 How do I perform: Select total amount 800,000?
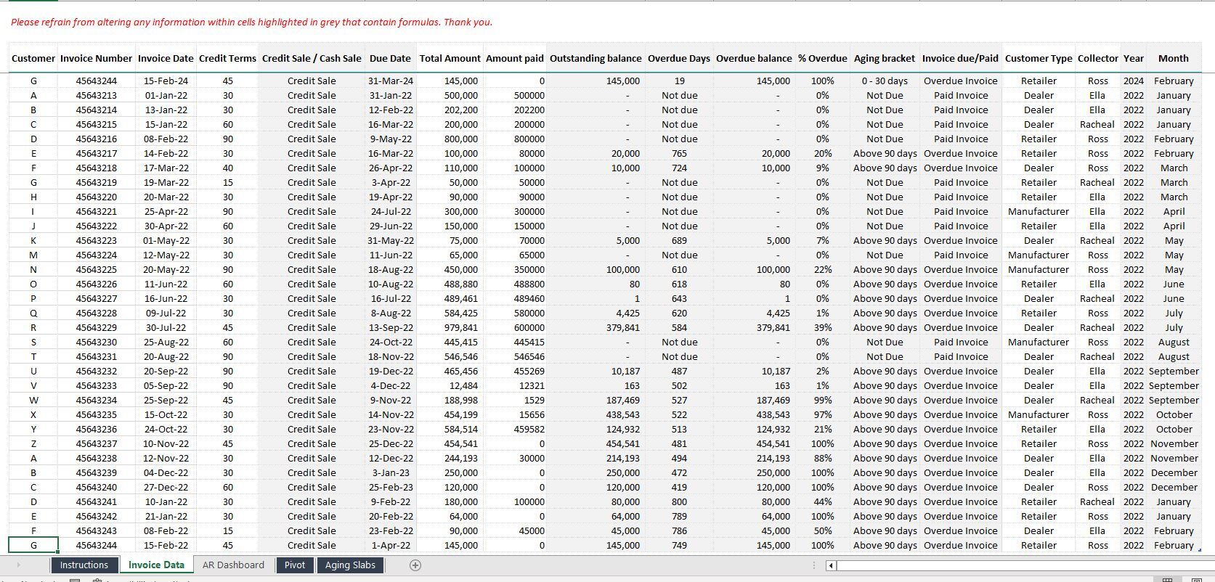[450, 139]
